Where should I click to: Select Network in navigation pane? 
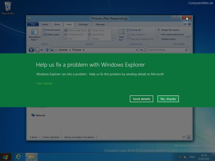coord(38,115)
